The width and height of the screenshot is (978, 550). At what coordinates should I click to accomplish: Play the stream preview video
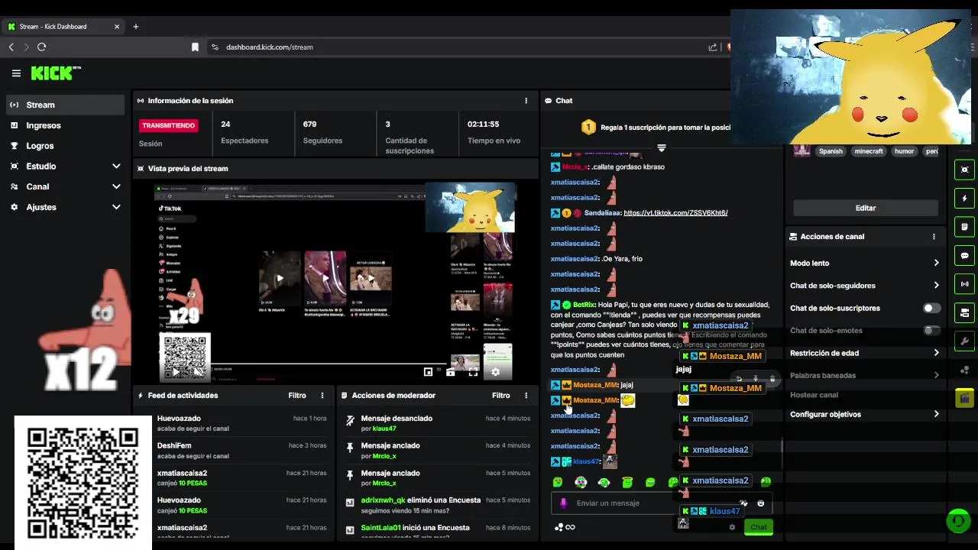click(x=175, y=372)
